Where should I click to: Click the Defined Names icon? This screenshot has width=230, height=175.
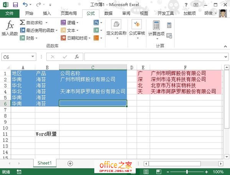pyautogui.click(x=116, y=24)
